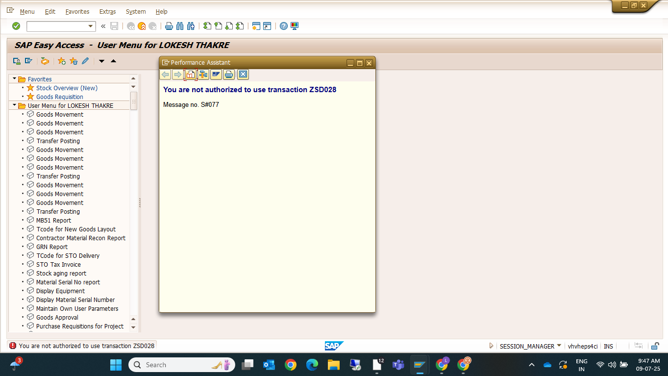This screenshot has height=376, width=668.
Task: Open the Extras menu
Action: tap(107, 11)
